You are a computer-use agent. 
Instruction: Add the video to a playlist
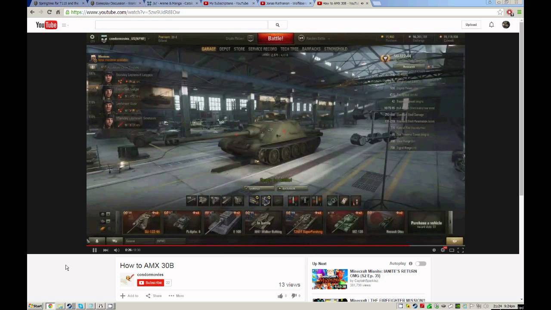(130, 296)
